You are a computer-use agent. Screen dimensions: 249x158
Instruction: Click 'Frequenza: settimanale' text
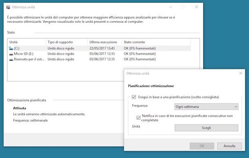pos(30,121)
